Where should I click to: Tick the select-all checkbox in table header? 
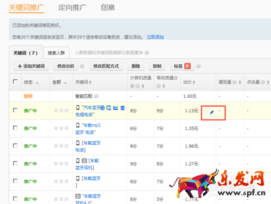(x=15, y=81)
